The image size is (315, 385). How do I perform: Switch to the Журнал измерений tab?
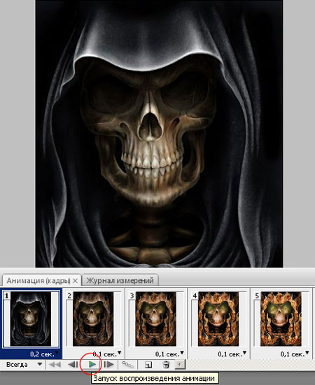[x=120, y=280]
